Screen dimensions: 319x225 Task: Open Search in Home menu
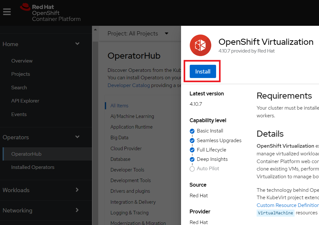click(19, 87)
